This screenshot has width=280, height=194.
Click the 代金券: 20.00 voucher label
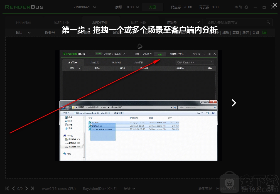click(x=181, y=7)
